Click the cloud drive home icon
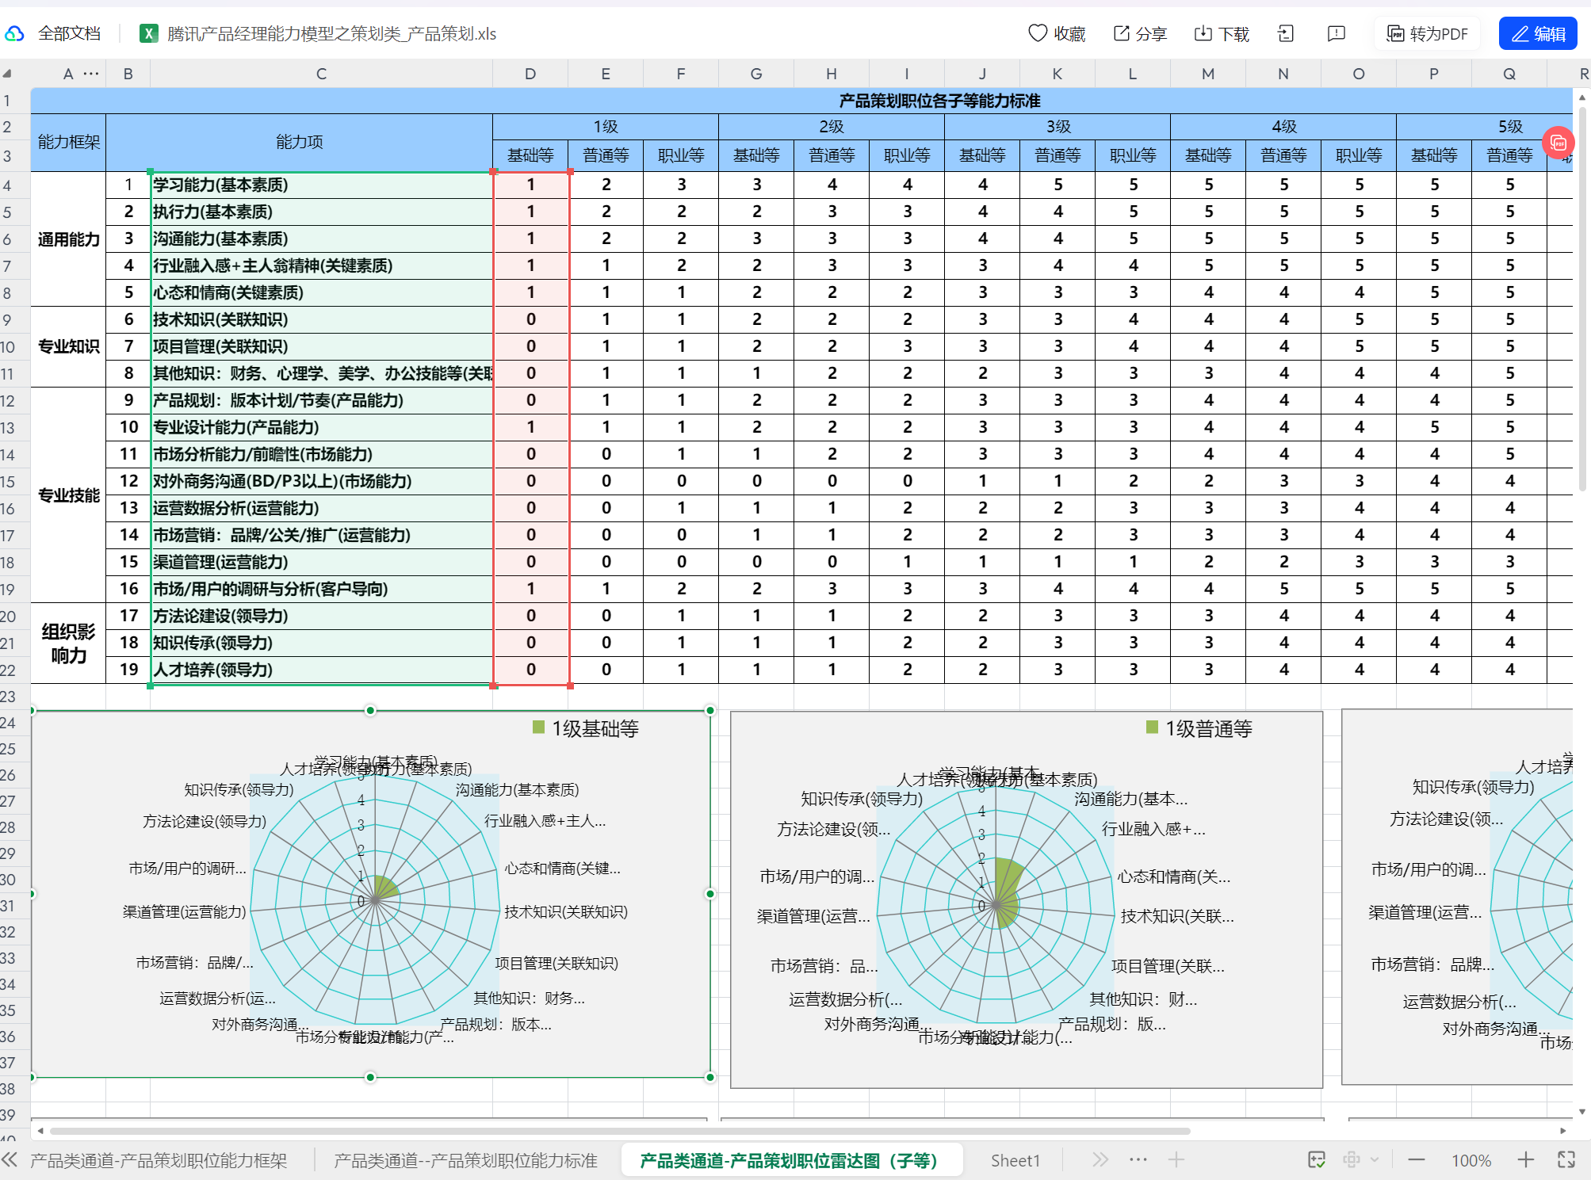 point(14,33)
